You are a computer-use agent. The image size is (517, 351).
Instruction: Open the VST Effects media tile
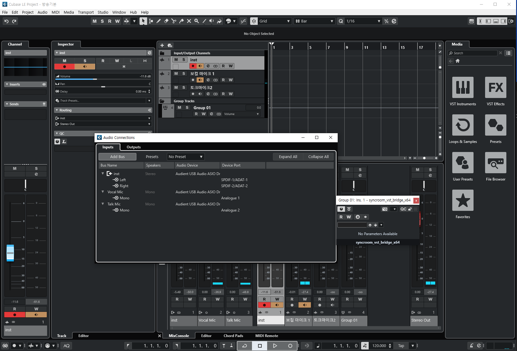pos(495,87)
